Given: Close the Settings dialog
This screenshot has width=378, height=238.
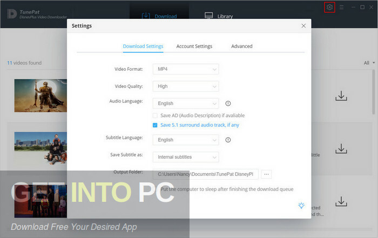Looking at the screenshot, I should 303,26.
